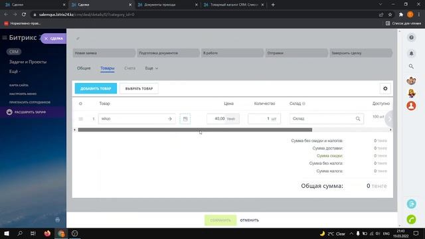Click the teal chat widget icon

411,204
